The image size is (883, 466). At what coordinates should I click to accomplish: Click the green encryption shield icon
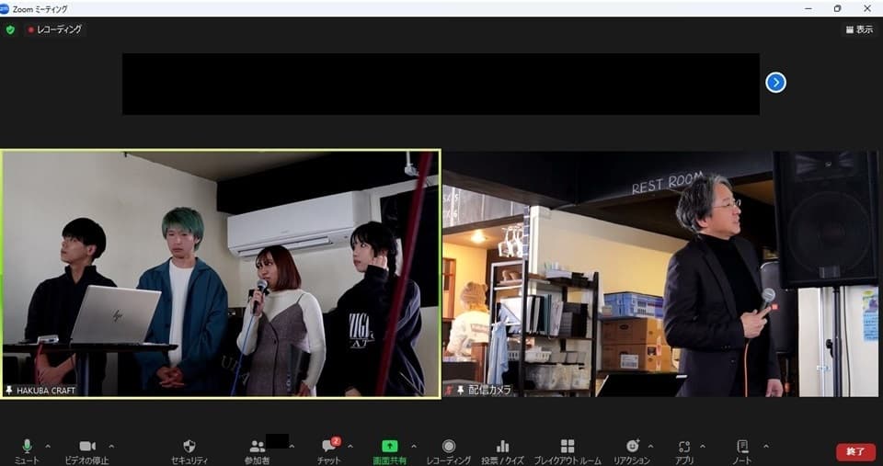point(10,29)
